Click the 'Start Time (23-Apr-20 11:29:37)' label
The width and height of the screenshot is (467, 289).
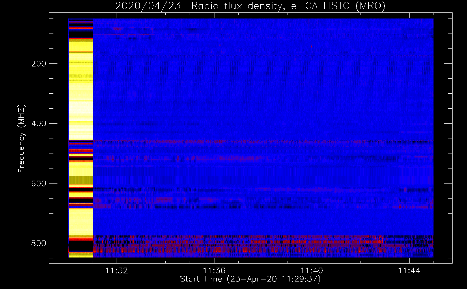point(250,279)
